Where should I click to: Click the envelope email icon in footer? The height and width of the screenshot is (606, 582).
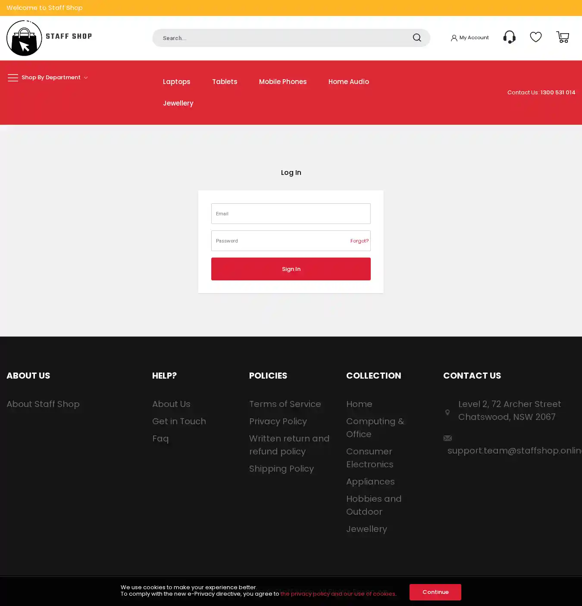click(x=447, y=438)
